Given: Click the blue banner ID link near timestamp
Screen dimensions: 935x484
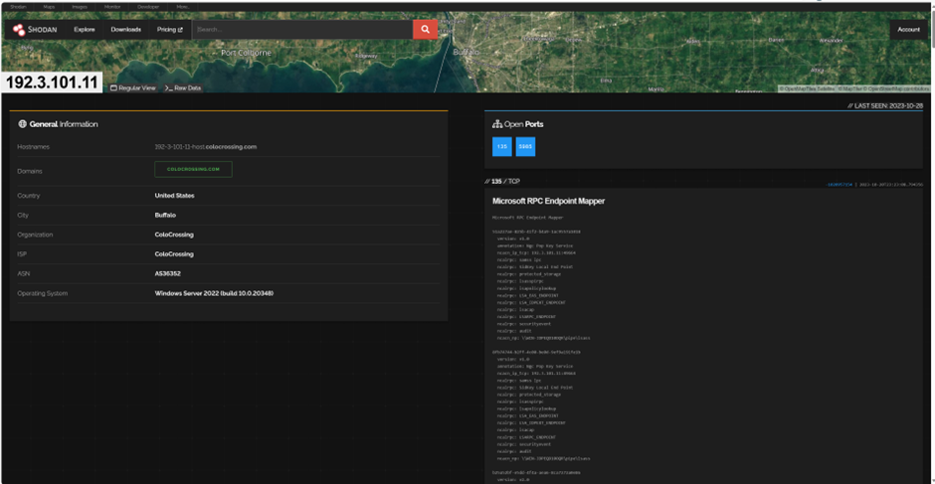Looking at the screenshot, I should coord(839,185).
